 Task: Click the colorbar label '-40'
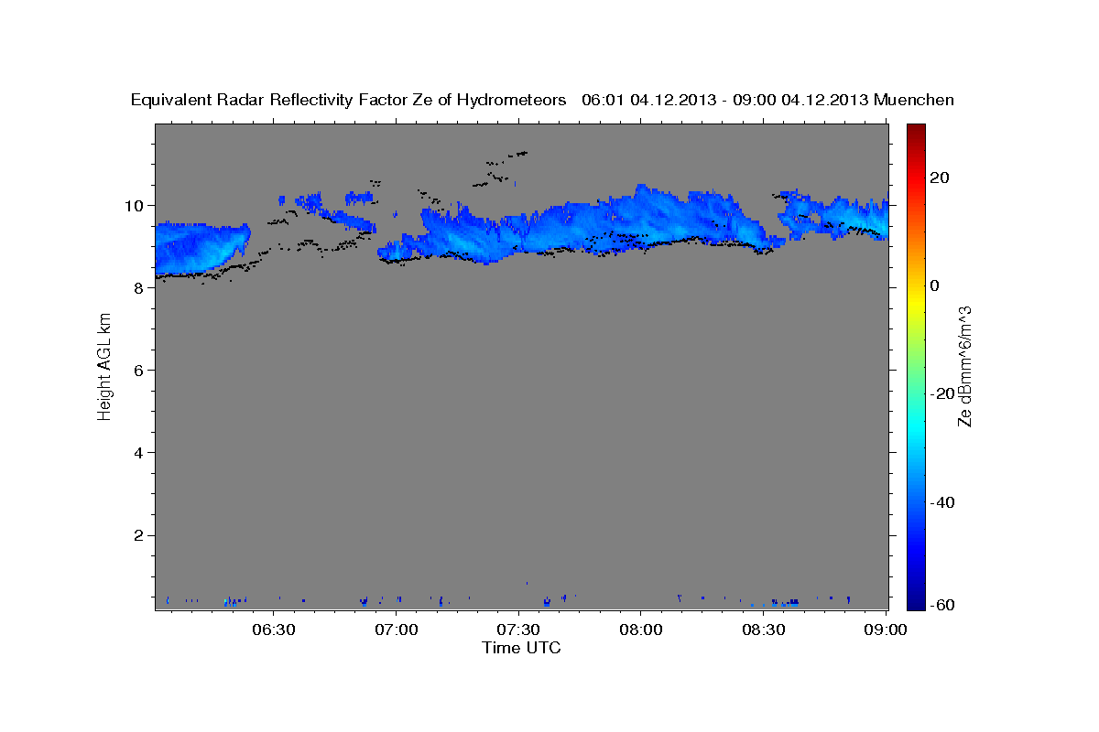coord(943,501)
